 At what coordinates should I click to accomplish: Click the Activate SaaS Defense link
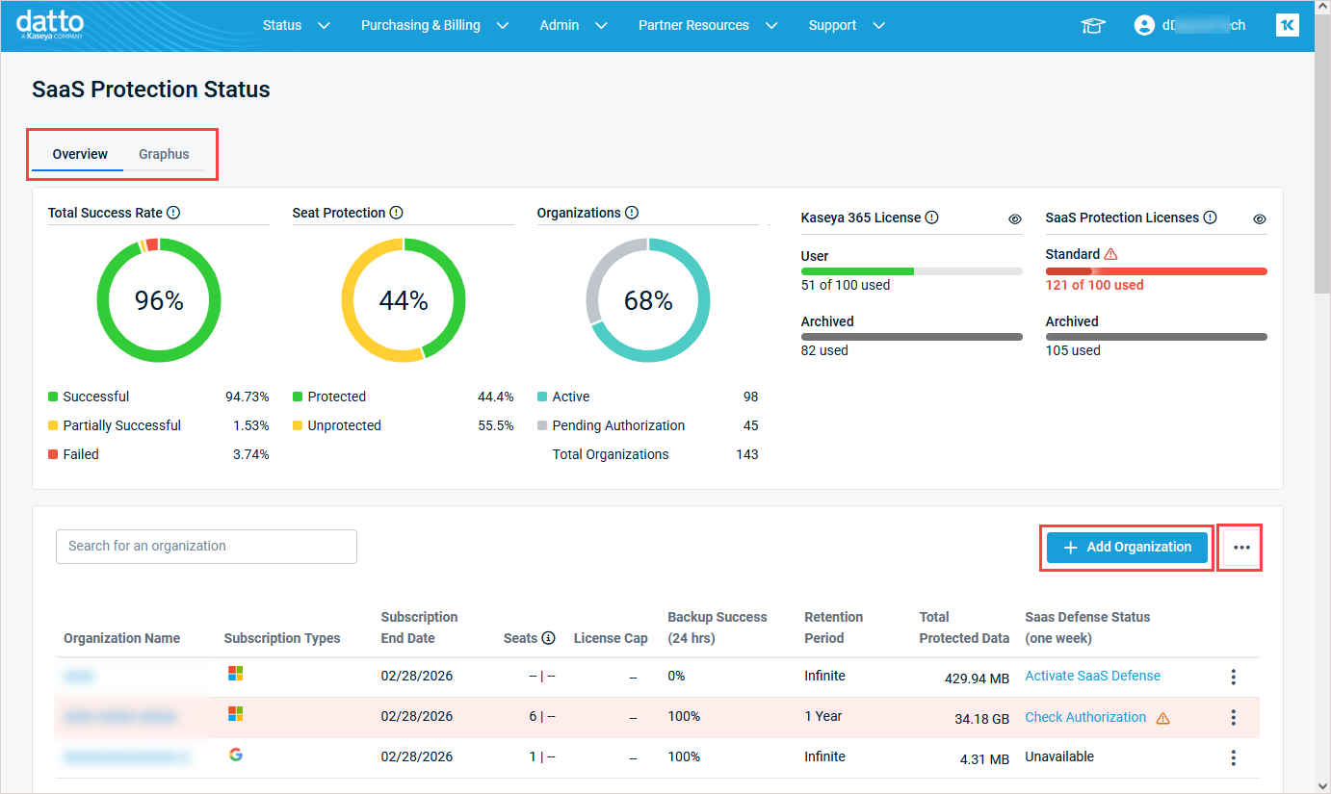[x=1092, y=676]
